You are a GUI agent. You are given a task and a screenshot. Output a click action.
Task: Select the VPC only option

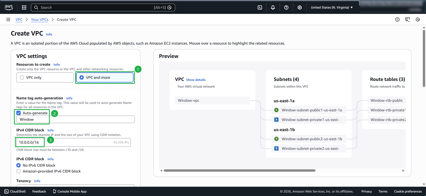[x=45, y=77]
